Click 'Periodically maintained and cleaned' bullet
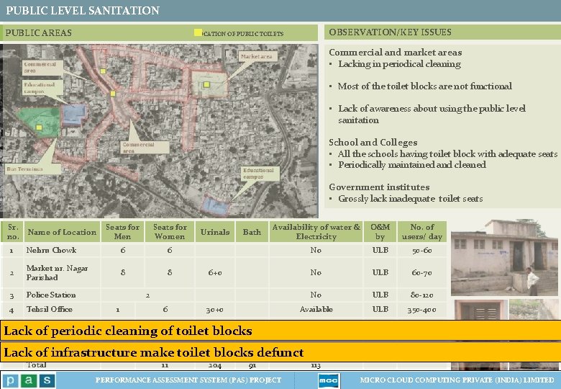The height and width of the screenshot is (389, 561). point(412,165)
